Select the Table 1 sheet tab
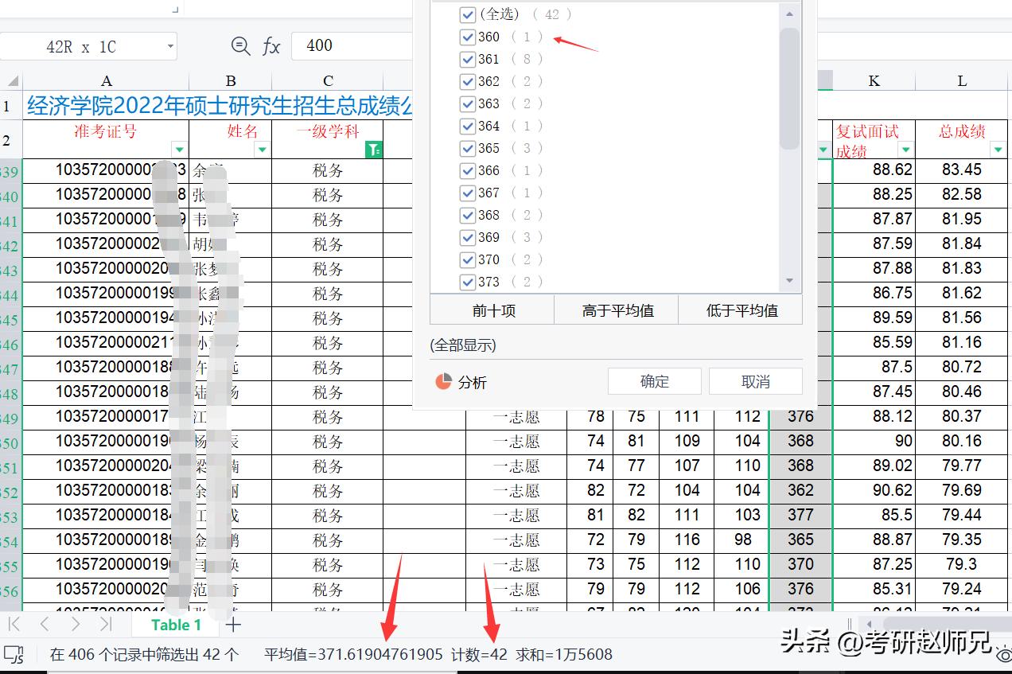This screenshot has height=674, width=1012. (175, 625)
